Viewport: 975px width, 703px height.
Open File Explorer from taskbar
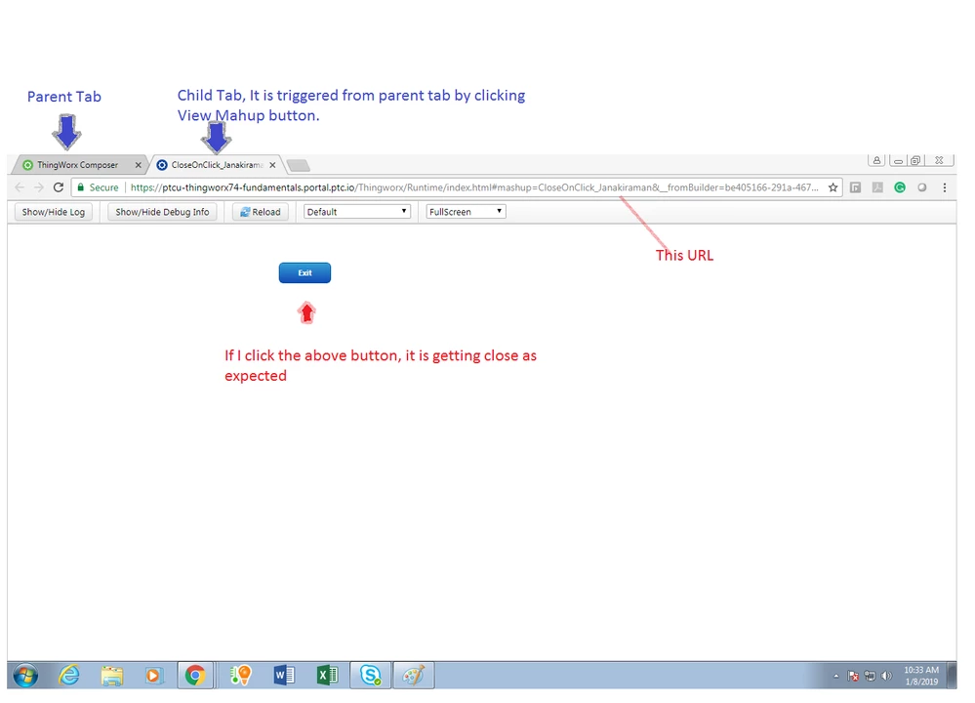coord(112,676)
